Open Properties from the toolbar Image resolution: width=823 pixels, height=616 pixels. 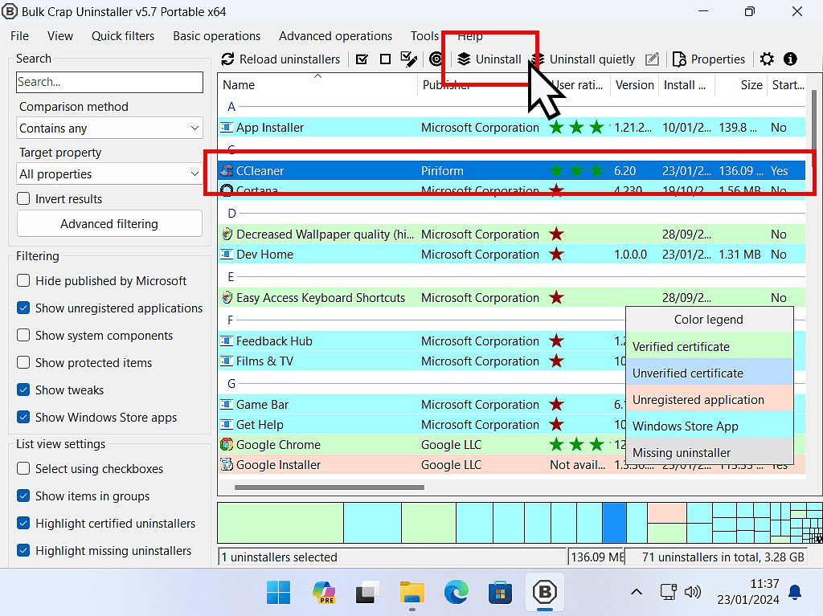tap(708, 59)
